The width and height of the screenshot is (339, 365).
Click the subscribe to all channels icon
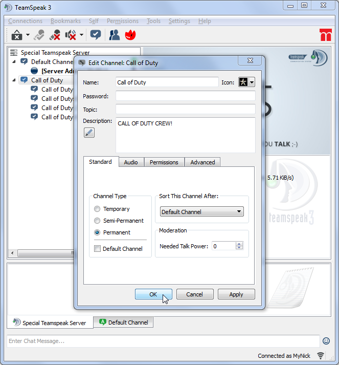(96, 35)
